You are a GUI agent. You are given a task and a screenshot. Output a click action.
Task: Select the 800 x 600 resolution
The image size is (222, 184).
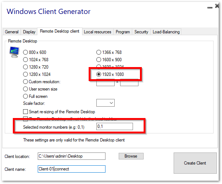(x=26, y=52)
